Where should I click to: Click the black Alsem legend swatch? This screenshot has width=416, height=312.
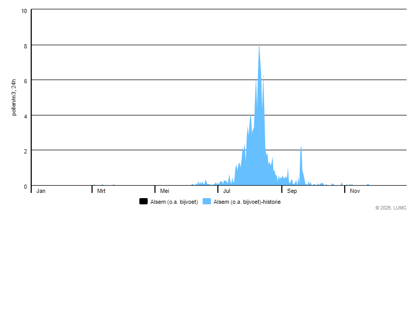pyautogui.click(x=144, y=202)
